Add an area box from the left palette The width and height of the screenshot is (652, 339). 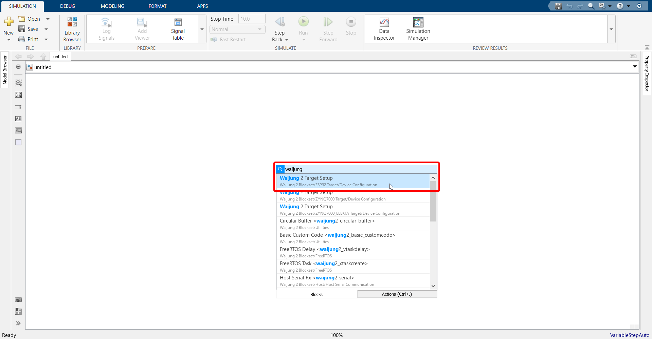18,142
